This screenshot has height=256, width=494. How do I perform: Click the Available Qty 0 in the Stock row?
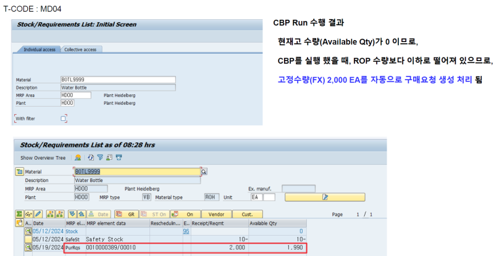(301, 231)
